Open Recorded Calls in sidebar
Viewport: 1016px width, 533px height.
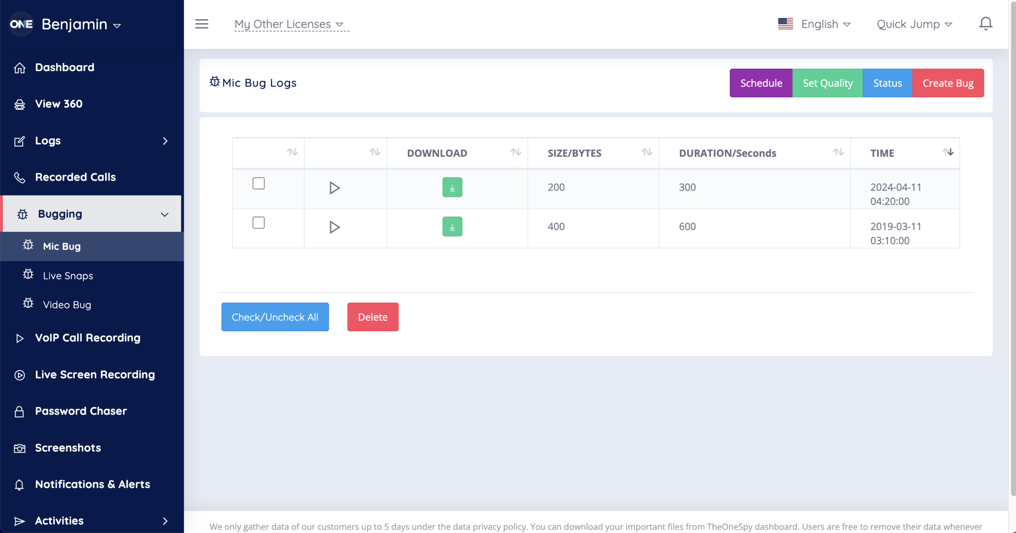75,177
